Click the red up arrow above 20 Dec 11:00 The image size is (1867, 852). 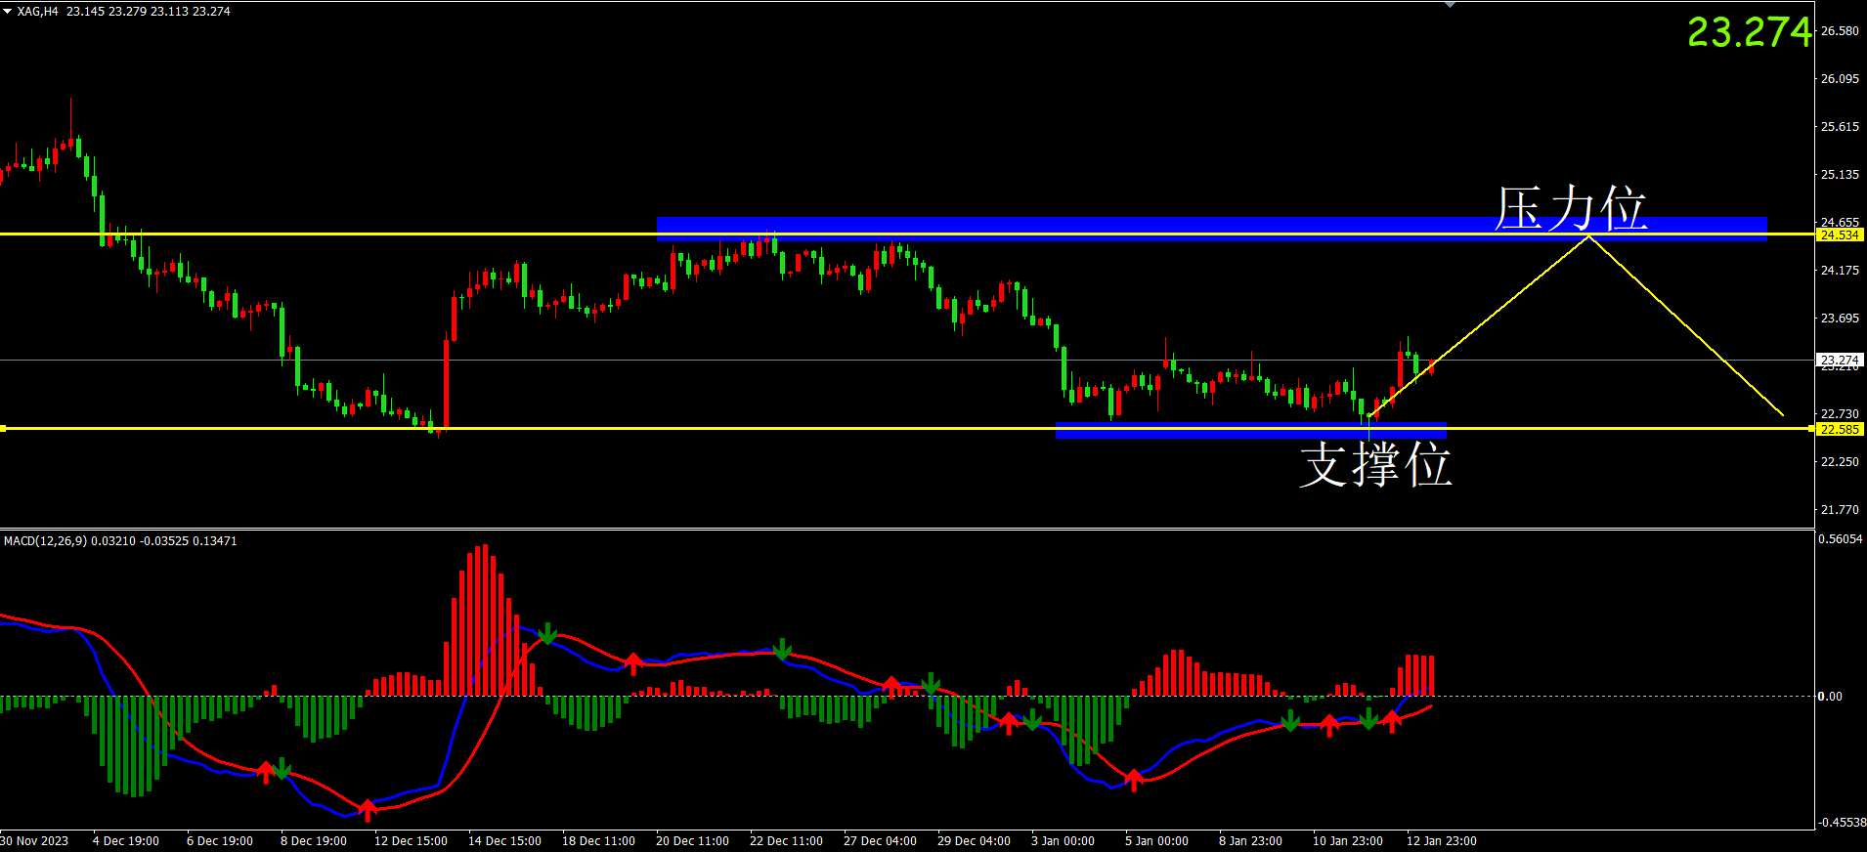pyautogui.click(x=633, y=663)
